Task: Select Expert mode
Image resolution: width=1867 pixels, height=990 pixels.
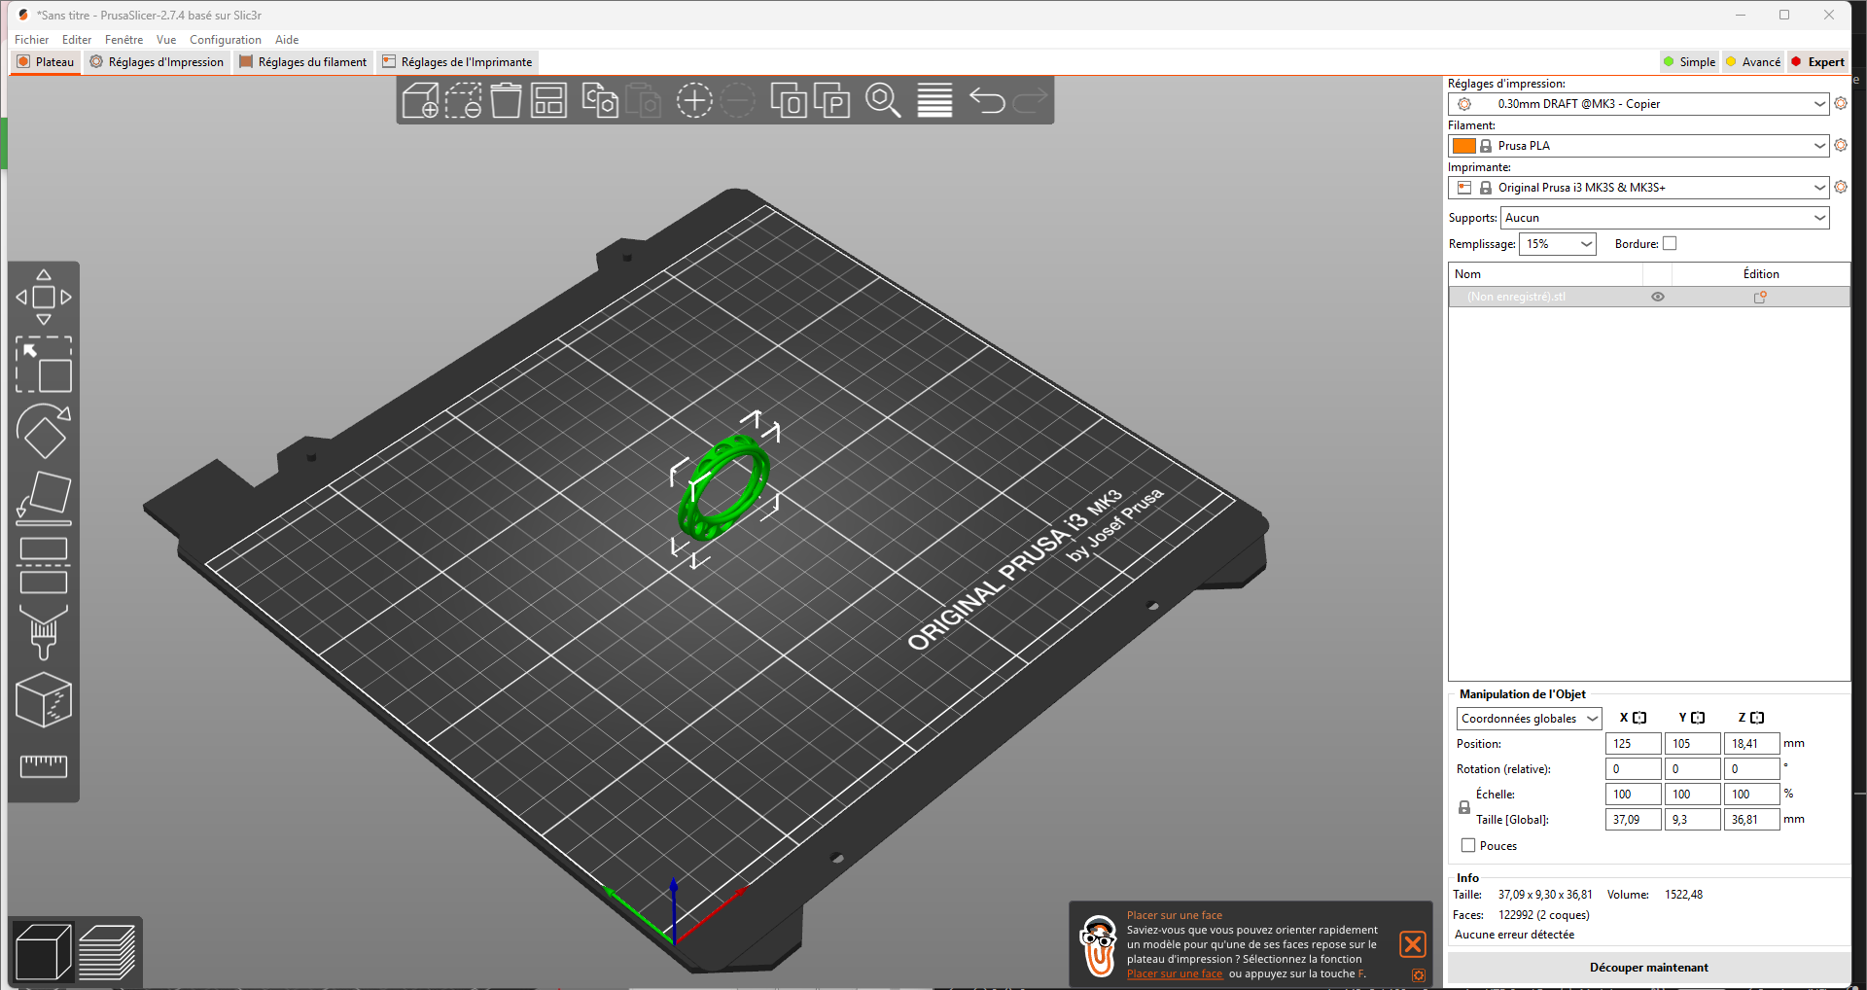Action: point(1818,61)
